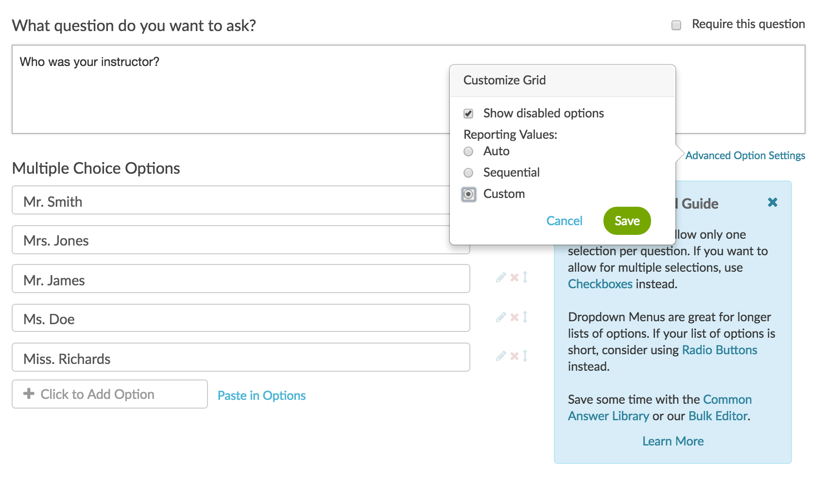
Task: Uncheck Show disabled options
Action: point(468,114)
